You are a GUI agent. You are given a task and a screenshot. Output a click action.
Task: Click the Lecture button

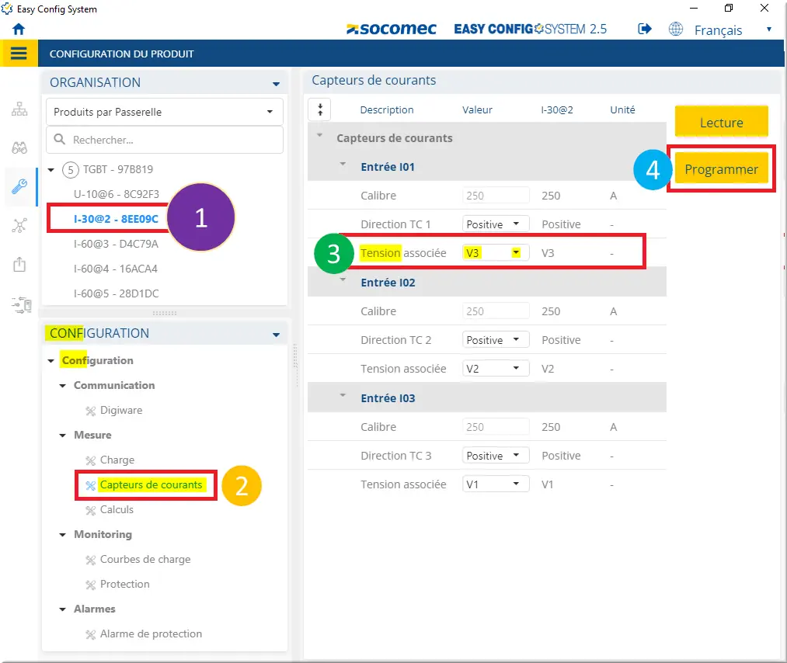tap(721, 121)
